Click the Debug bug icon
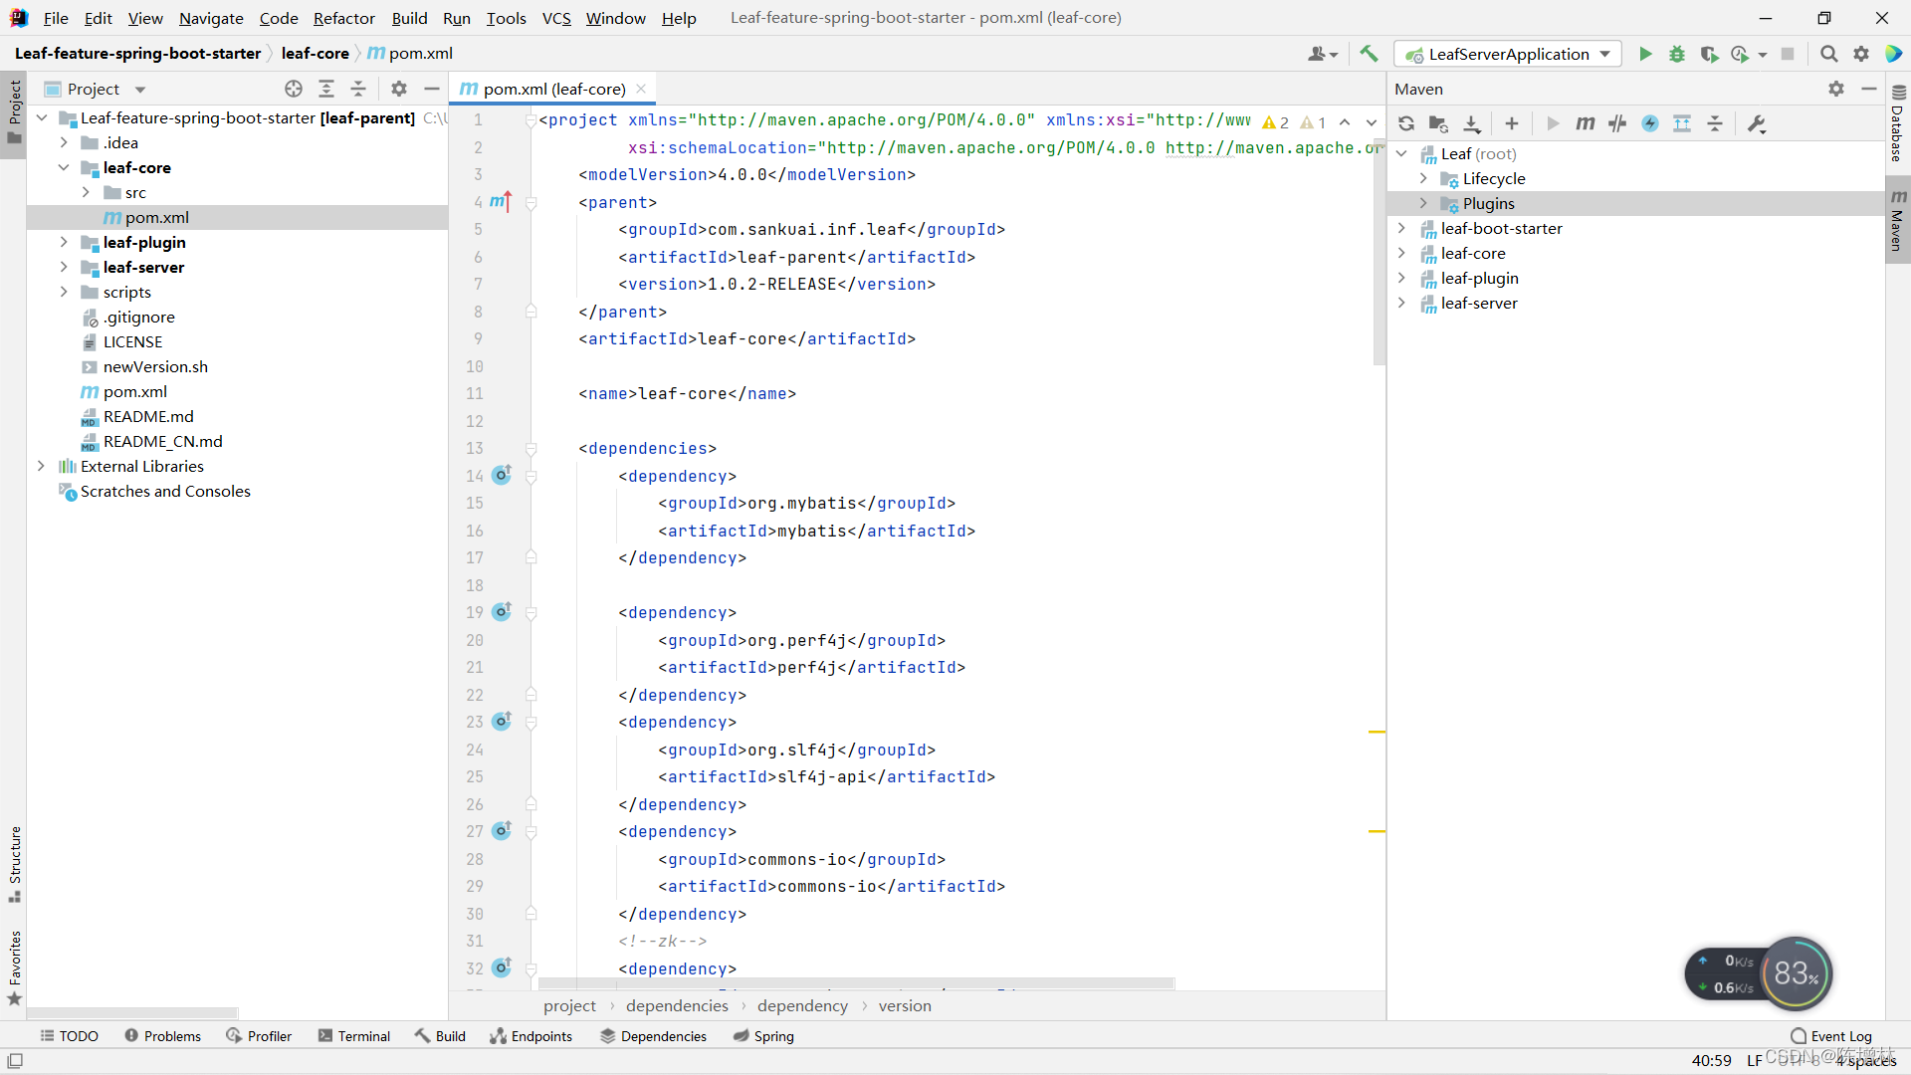This screenshot has height=1075, width=1911. pos(1677,54)
